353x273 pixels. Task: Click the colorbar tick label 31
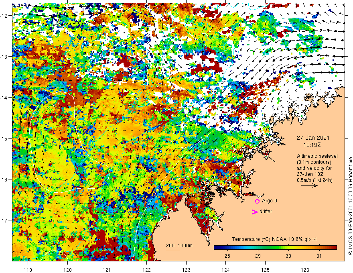click(x=319, y=256)
